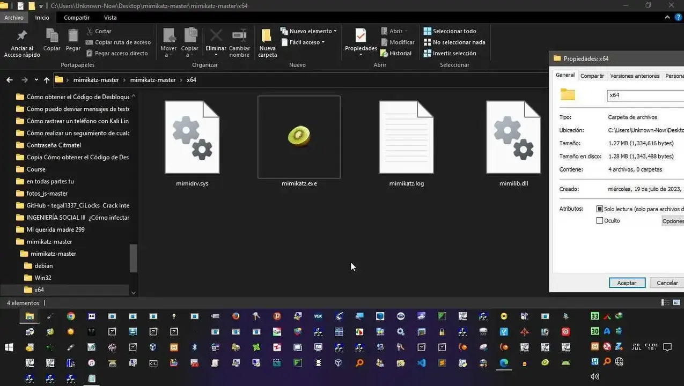
Task: Collapse the ribbon with chevron
Action: coord(667,17)
